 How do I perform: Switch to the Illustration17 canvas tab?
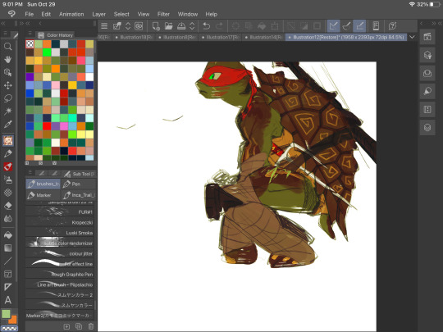pyautogui.click(x=221, y=37)
